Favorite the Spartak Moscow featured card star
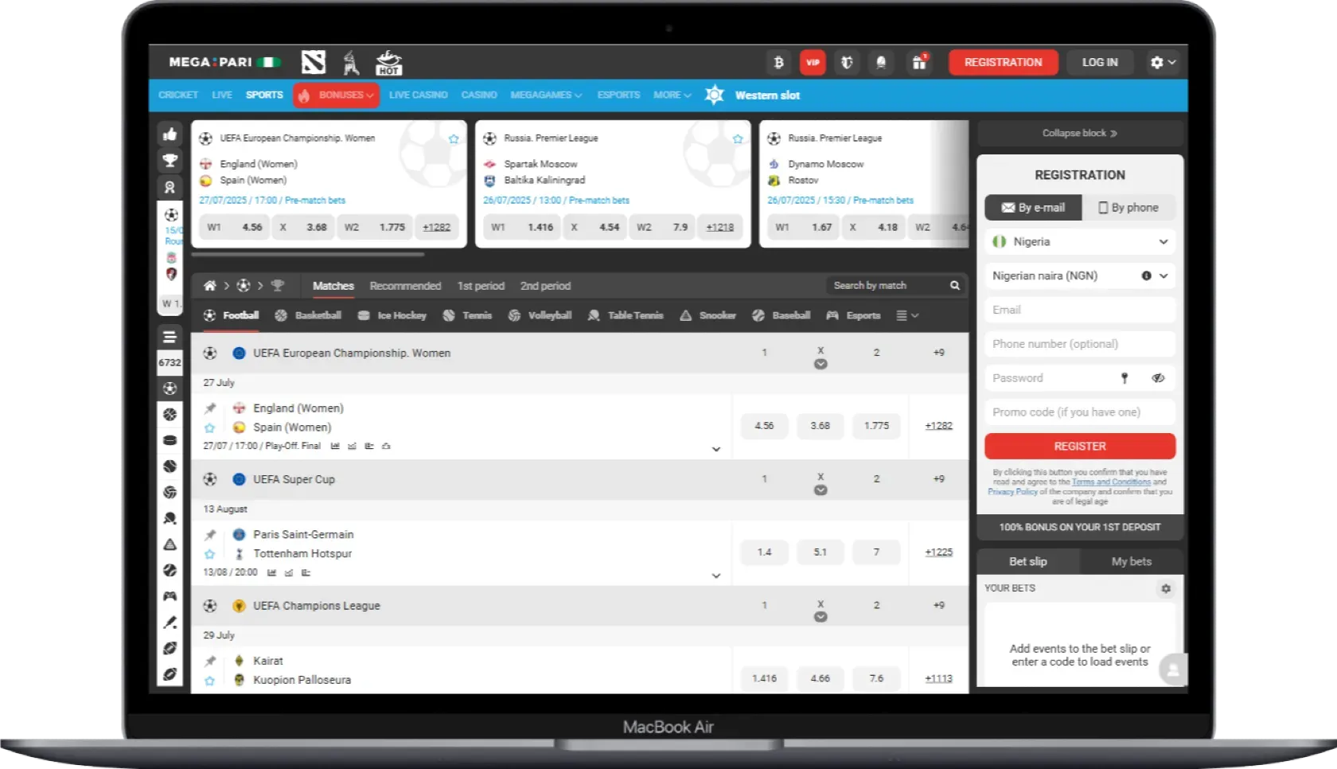This screenshot has height=769, width=1337. tap(738, 139)
